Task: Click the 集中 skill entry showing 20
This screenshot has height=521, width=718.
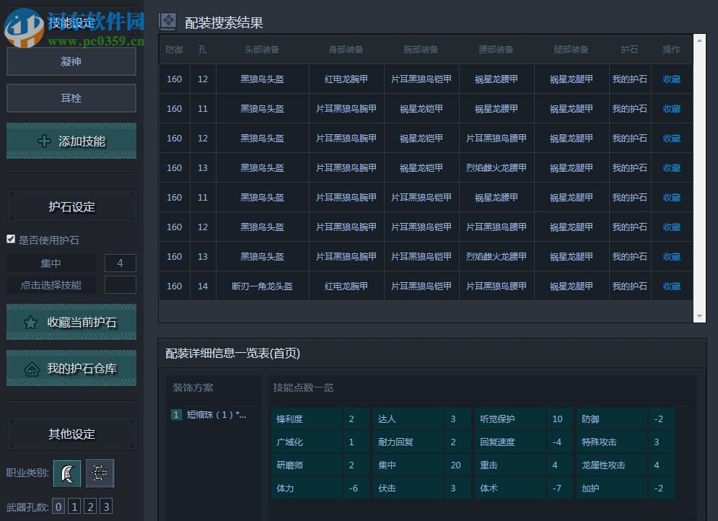Action: (419, 465)
